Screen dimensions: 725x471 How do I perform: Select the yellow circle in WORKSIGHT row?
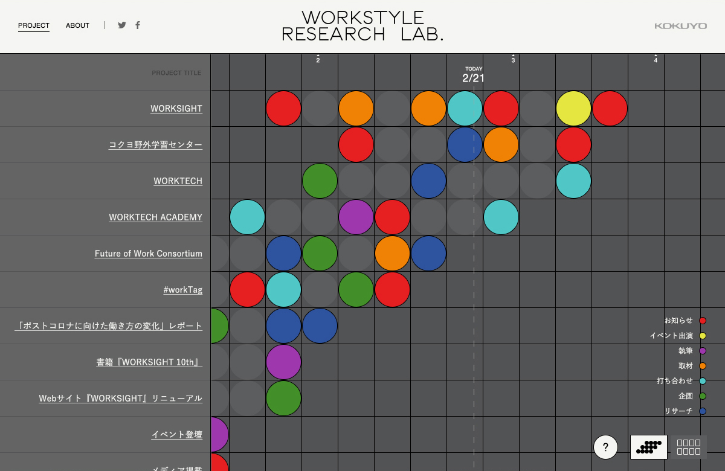[x=573, y=109]
